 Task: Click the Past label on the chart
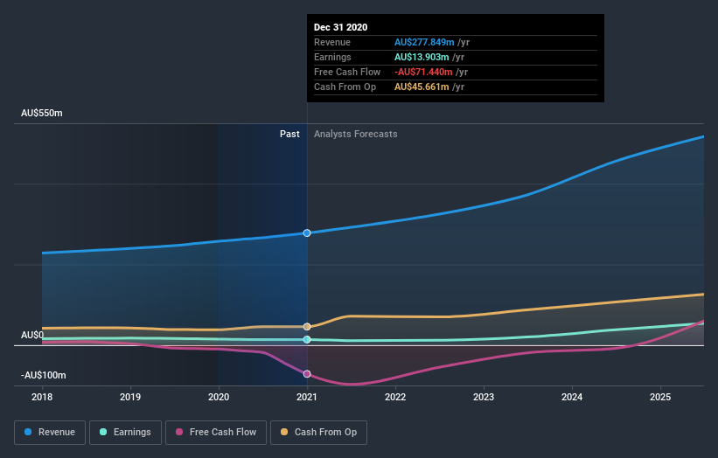[289, 134]
